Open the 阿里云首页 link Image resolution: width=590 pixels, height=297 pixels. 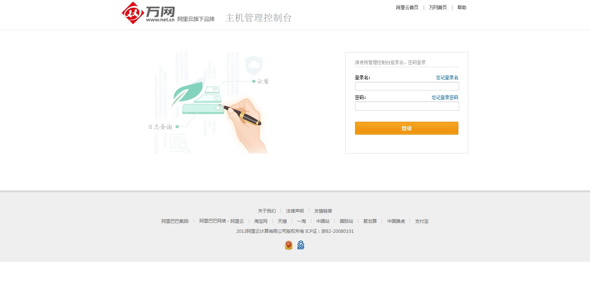pos(407,7)
